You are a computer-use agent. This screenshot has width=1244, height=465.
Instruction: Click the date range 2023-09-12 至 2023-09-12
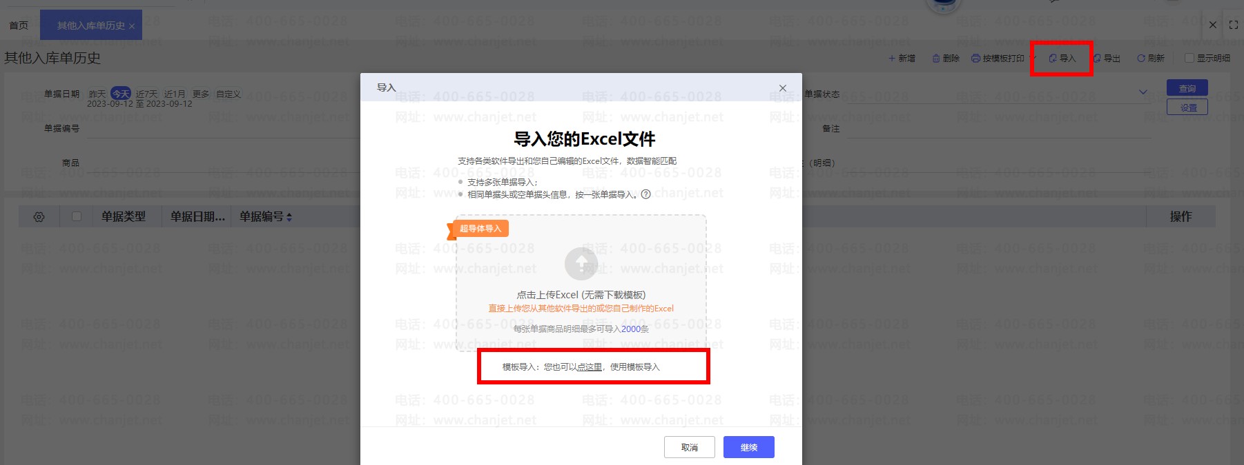pyautogui.click(x=139, y=104)
